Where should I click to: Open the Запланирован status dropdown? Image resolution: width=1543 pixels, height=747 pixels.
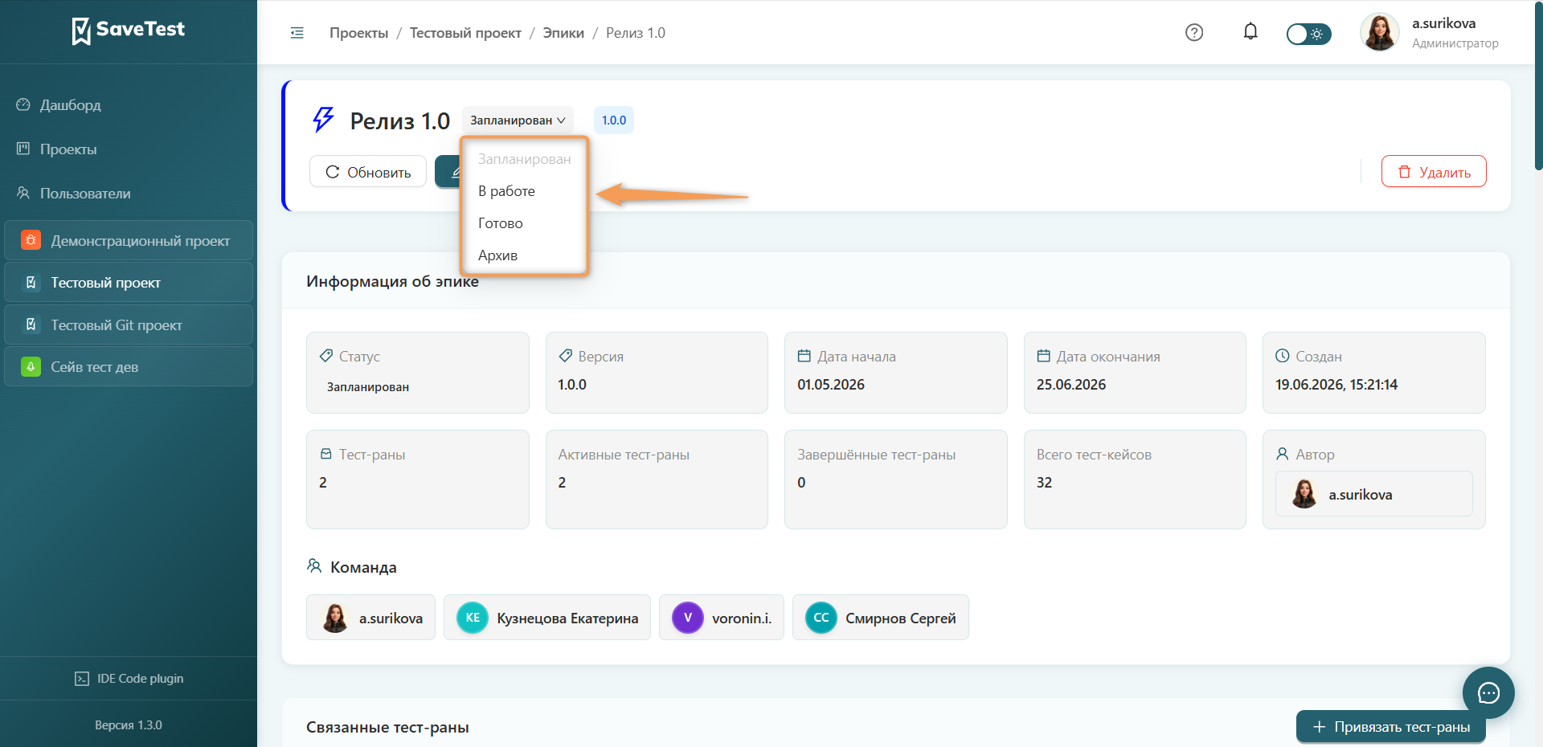point(518,120)
